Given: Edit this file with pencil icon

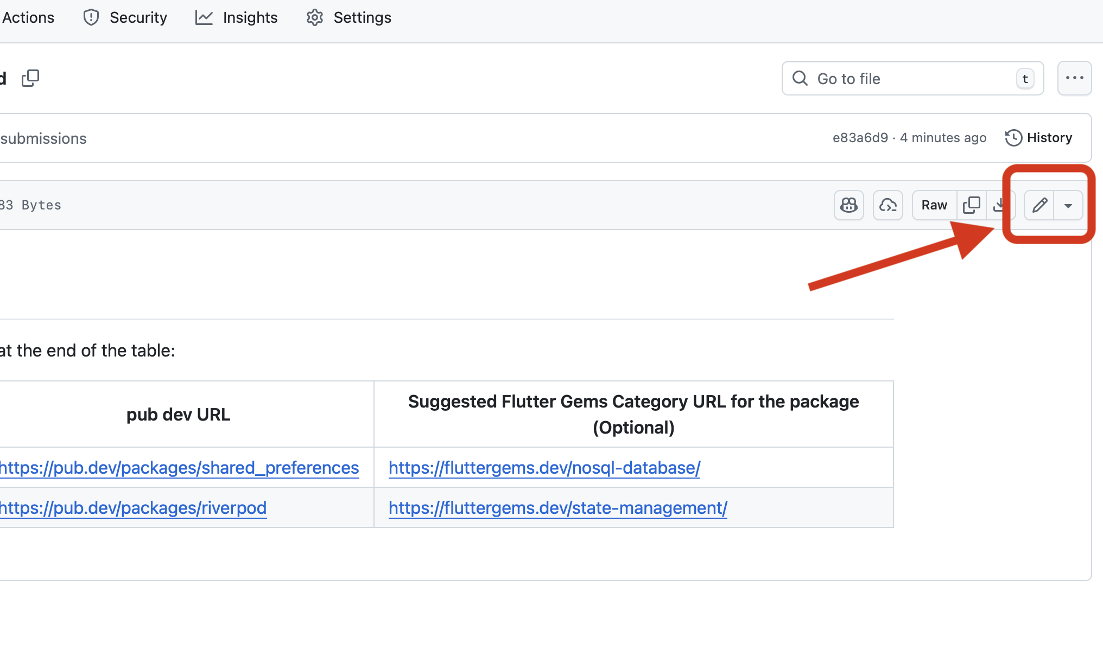Looking at the screenshot, I should coord(1039,205).
